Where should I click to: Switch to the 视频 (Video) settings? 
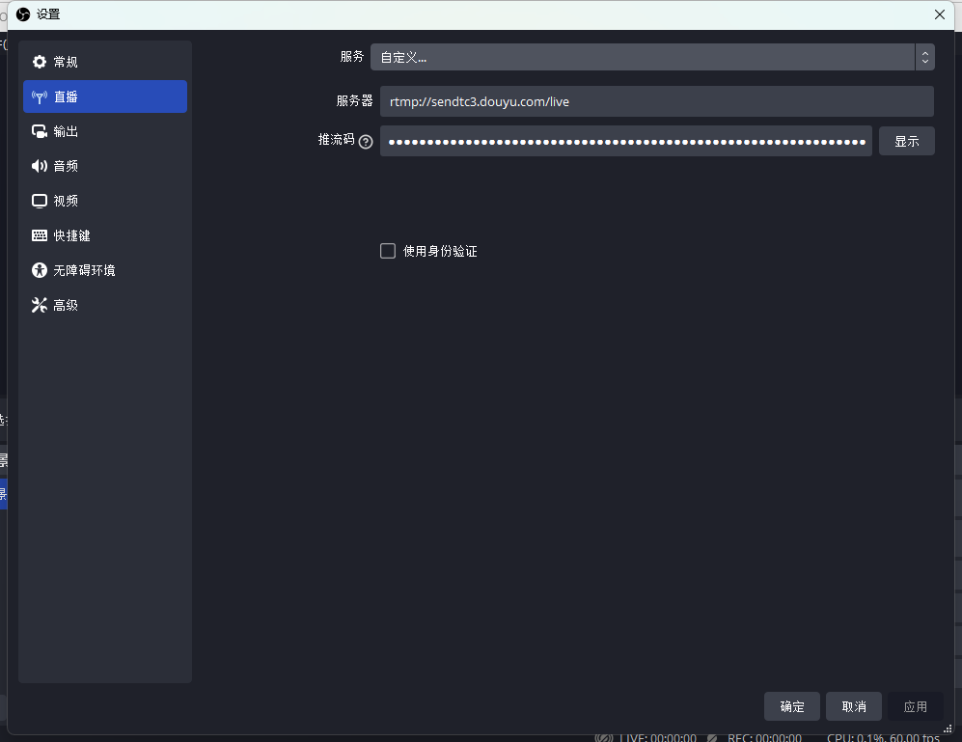click(105, 201)
